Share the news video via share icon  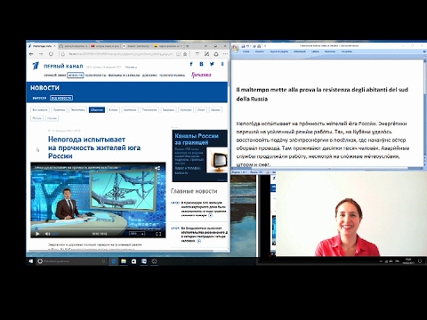pyautogui.click(x=157, y=168)
